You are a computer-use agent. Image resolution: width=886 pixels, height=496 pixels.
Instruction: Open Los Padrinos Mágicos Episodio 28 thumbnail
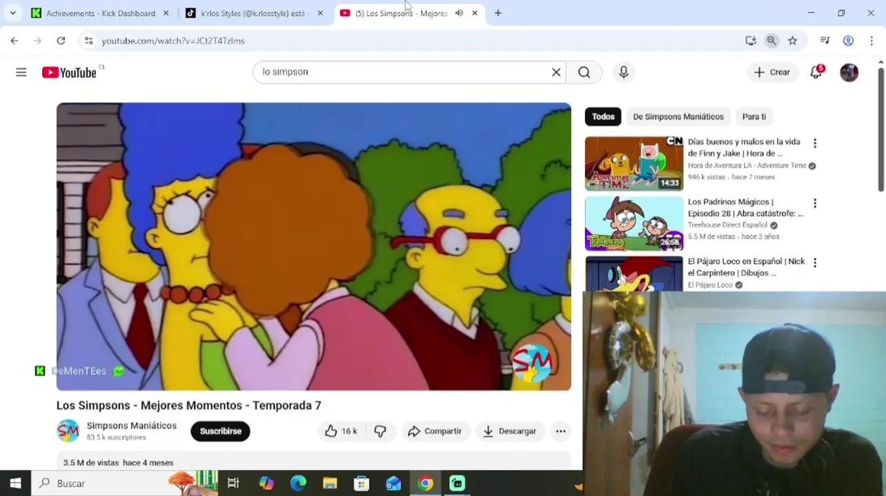634,223
